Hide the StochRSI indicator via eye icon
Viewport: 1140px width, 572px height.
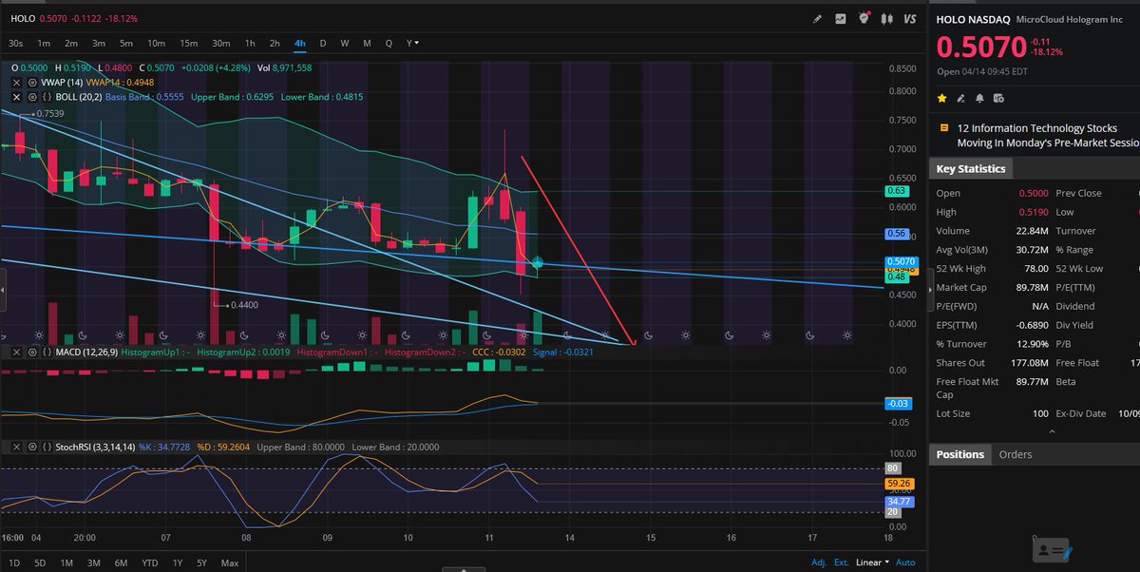[30, 447]
